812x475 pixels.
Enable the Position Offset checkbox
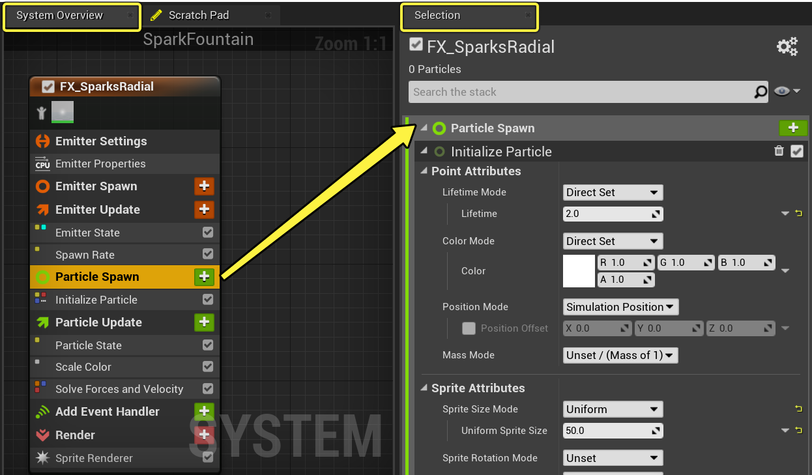pyautogui.click(x=469, y=328)
